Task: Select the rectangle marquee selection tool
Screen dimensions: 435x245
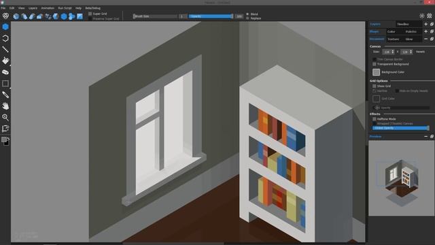Action: 5,83
